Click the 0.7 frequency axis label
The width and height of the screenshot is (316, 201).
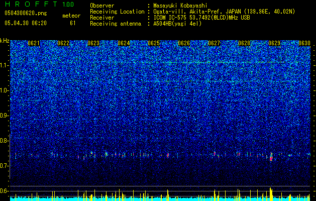[x=5, y=166]
